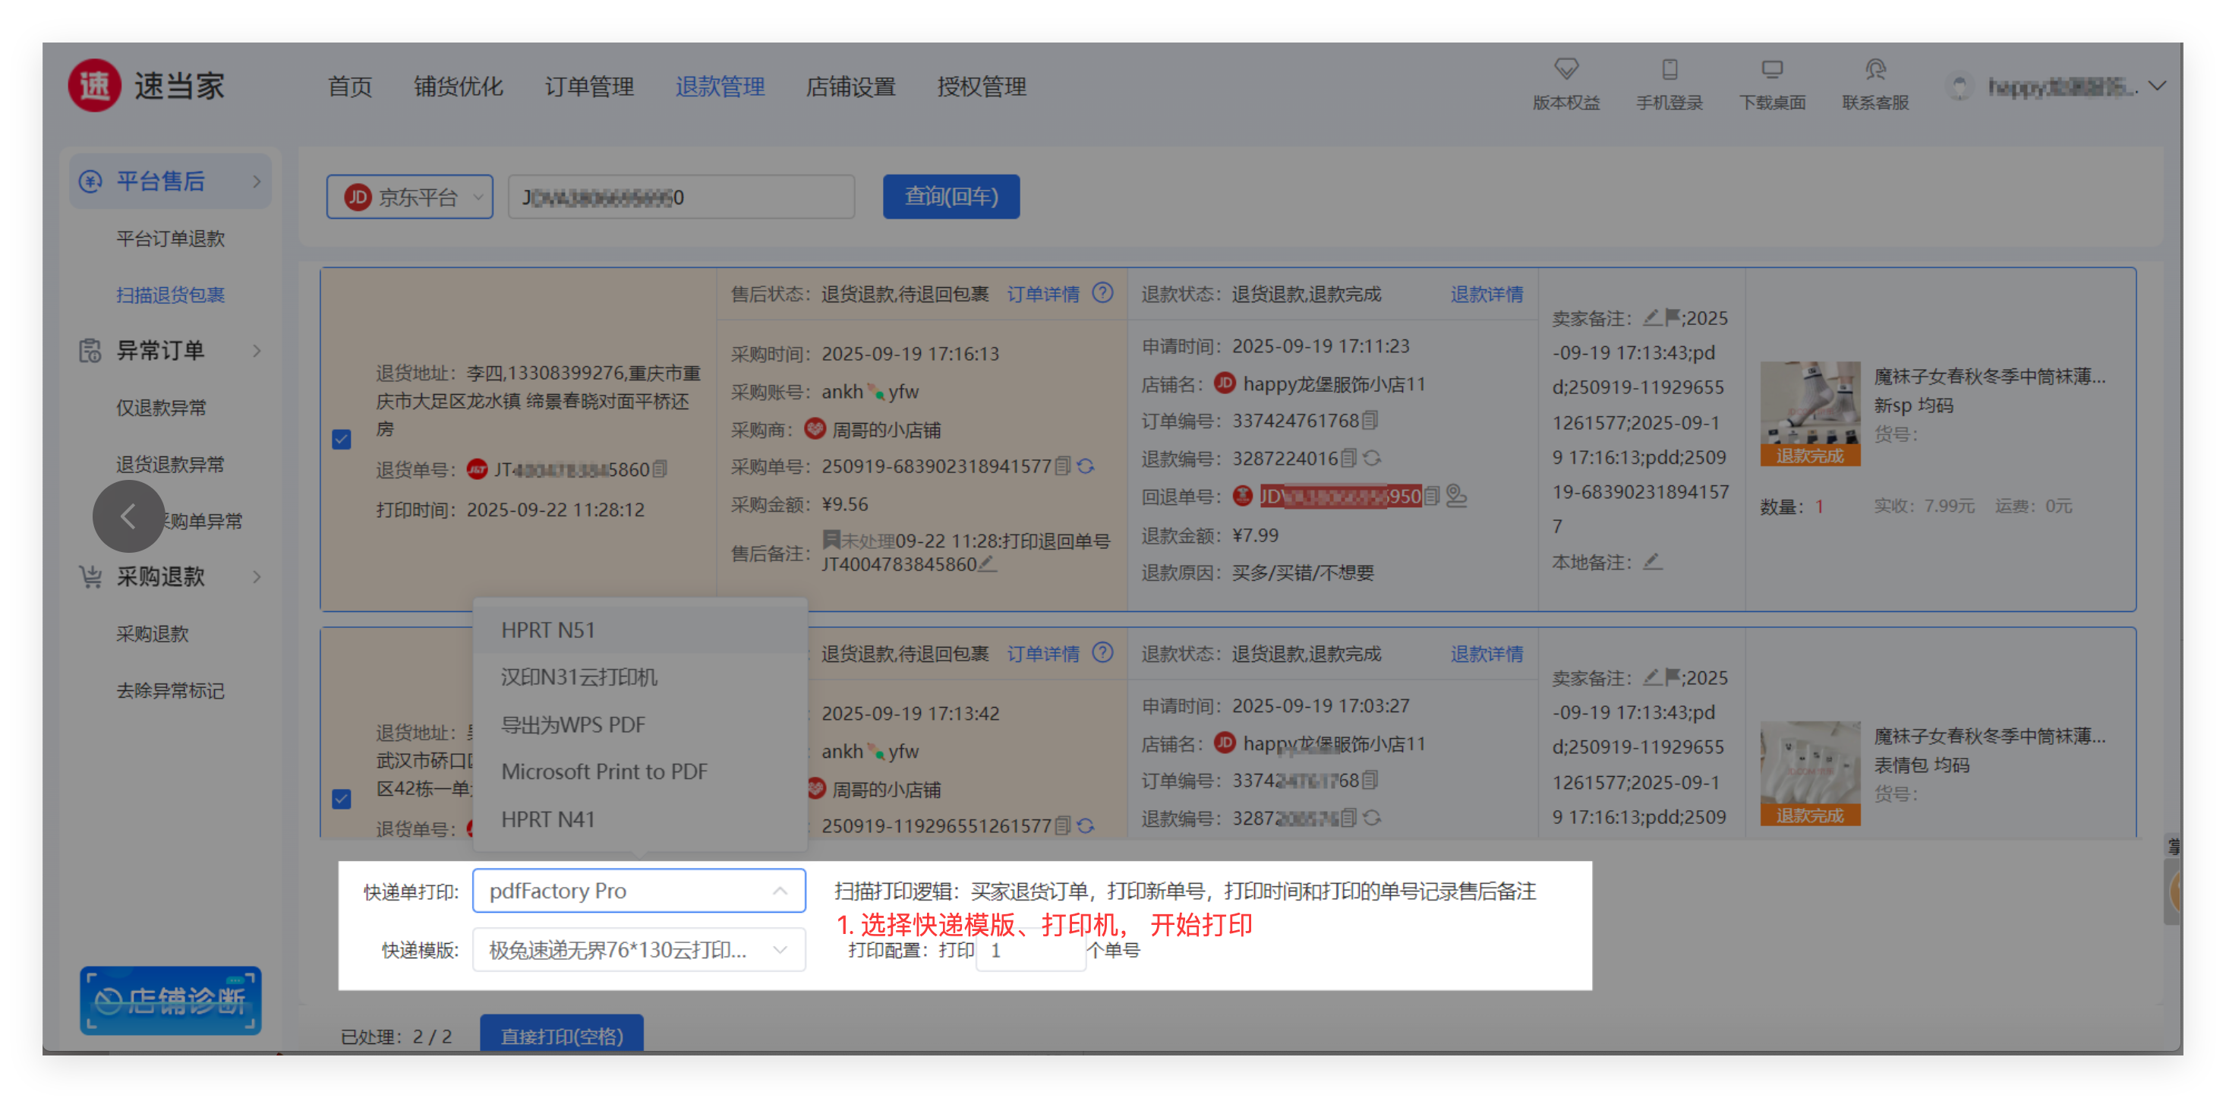The height and width of the screenshot is (1098, 2226).
Task: Switch to 订单管理 nav tab
Action: pos(589,87)
